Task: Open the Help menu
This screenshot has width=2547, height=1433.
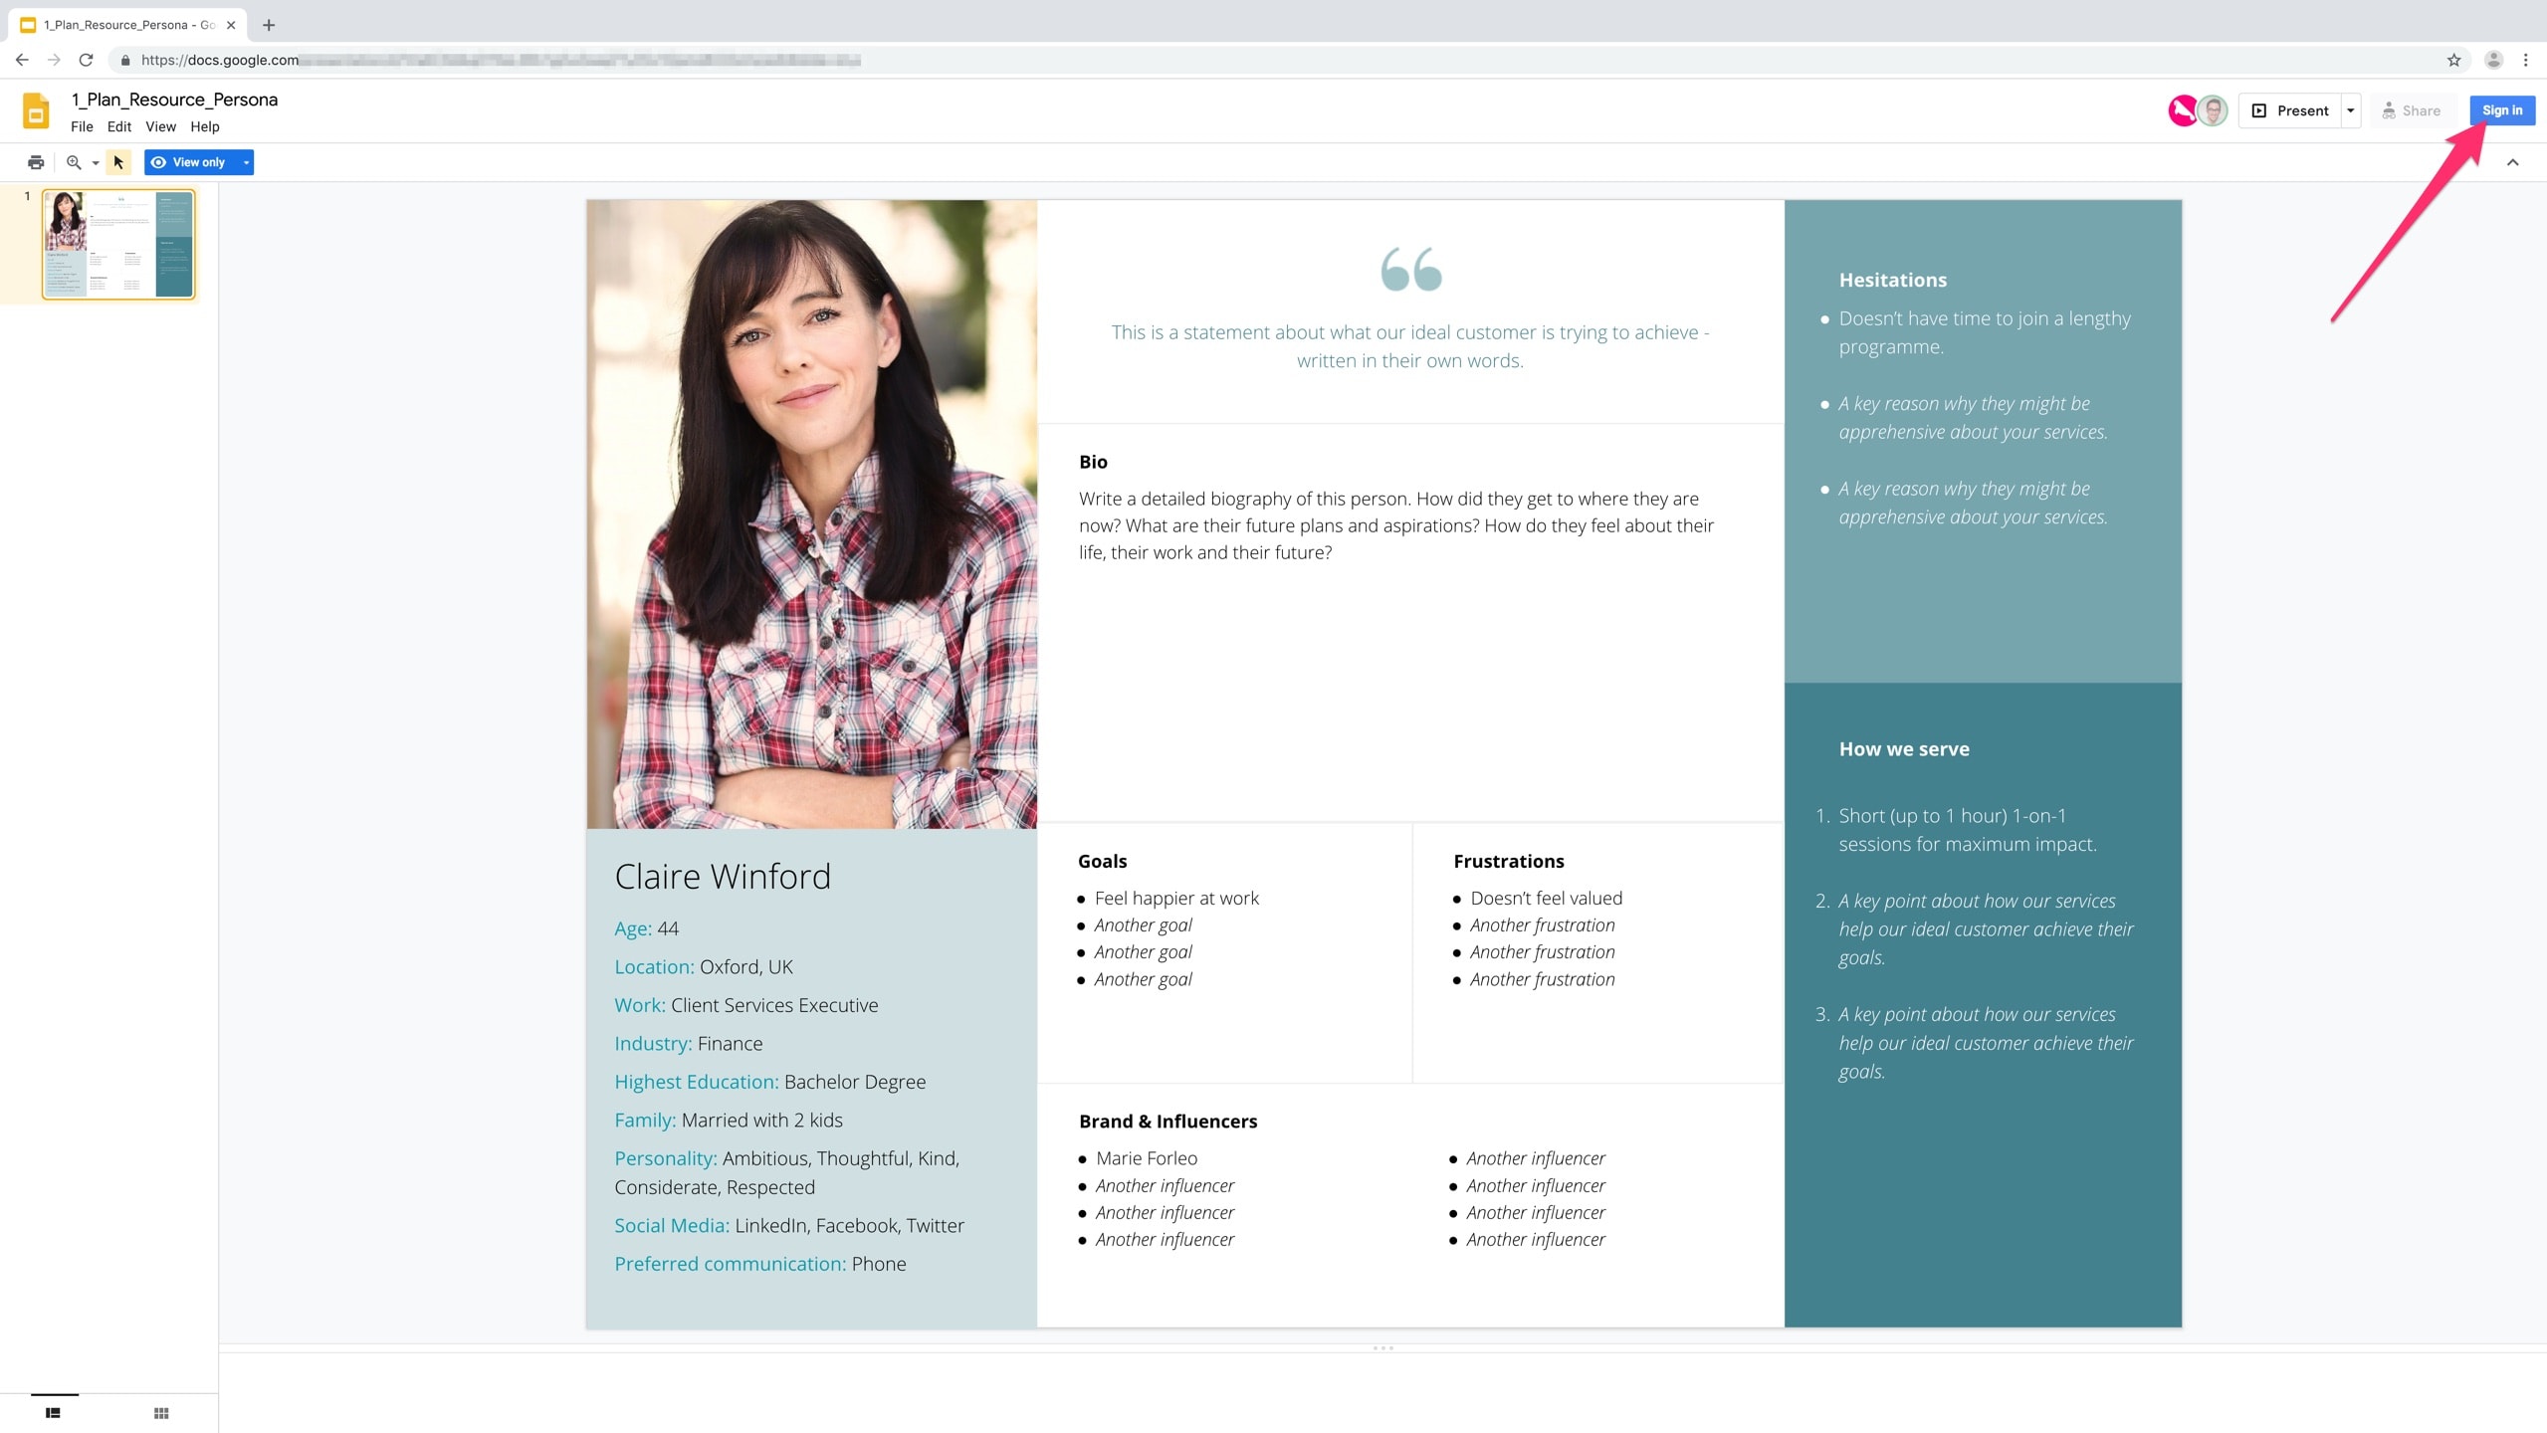Action: (205, 126)
